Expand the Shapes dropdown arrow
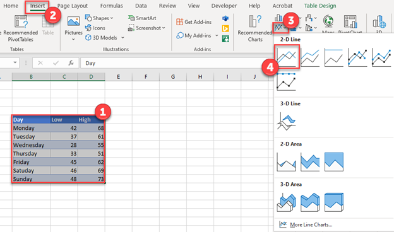394x232 pixels. click(112, 18)
